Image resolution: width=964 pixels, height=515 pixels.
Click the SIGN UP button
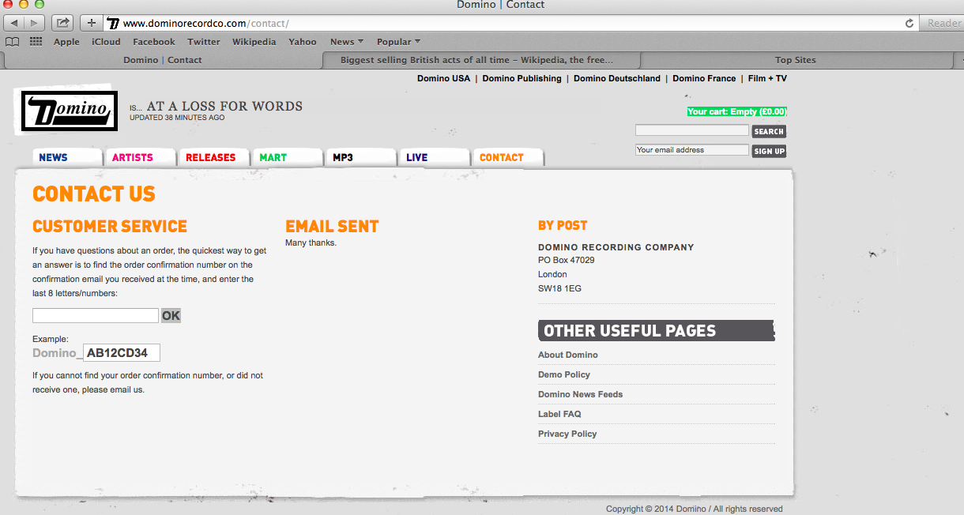tap(769, 151)
